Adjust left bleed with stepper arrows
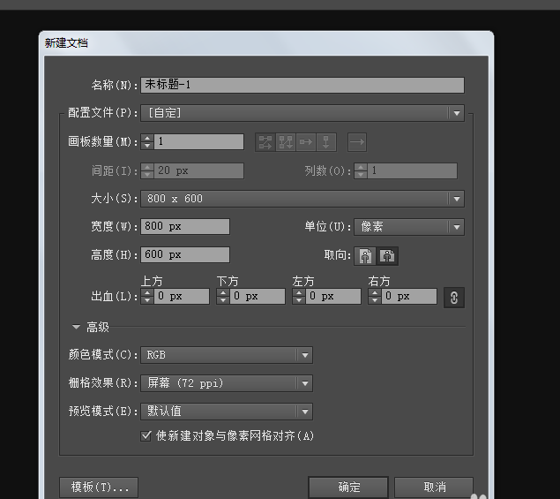560x499 pixels. [x=299, y=296]
